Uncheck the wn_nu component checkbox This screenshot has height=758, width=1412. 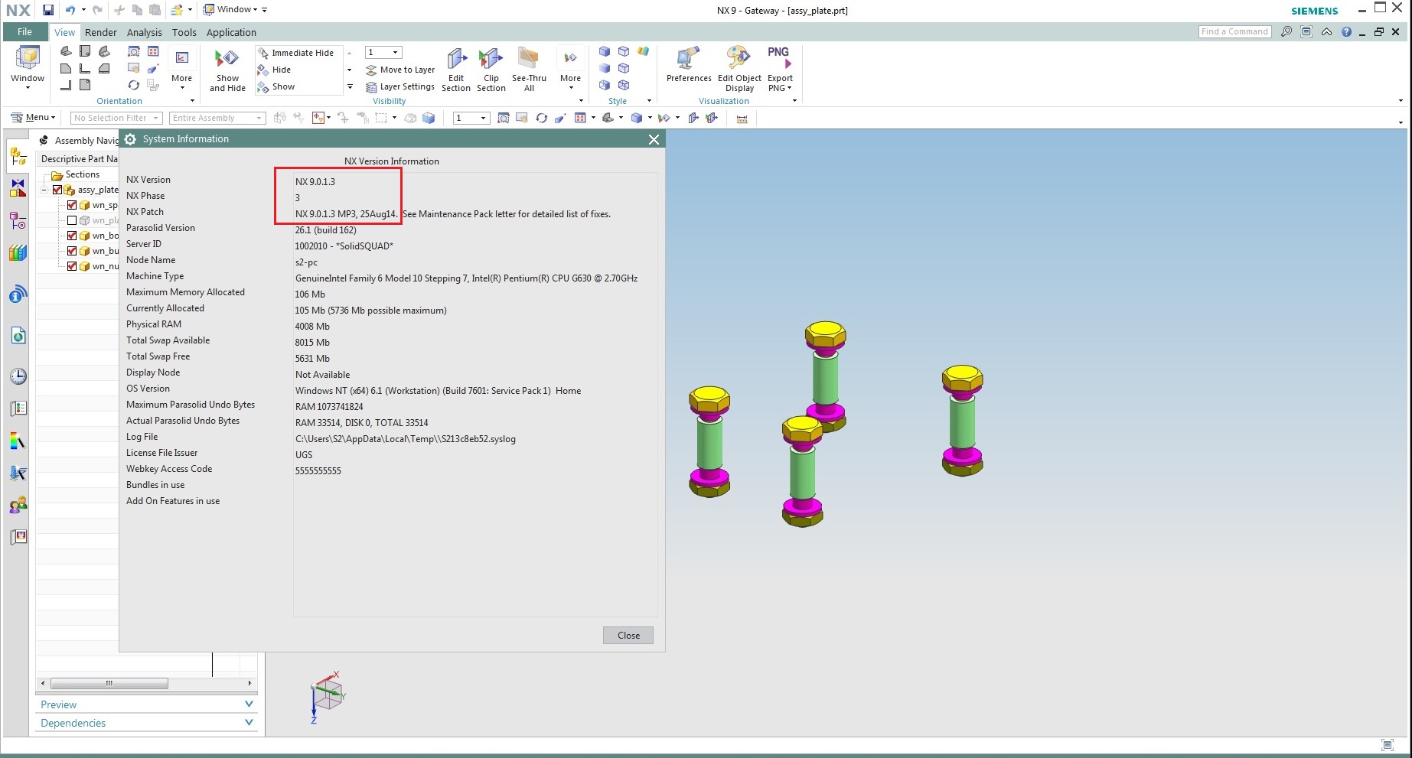click(72, 266)
